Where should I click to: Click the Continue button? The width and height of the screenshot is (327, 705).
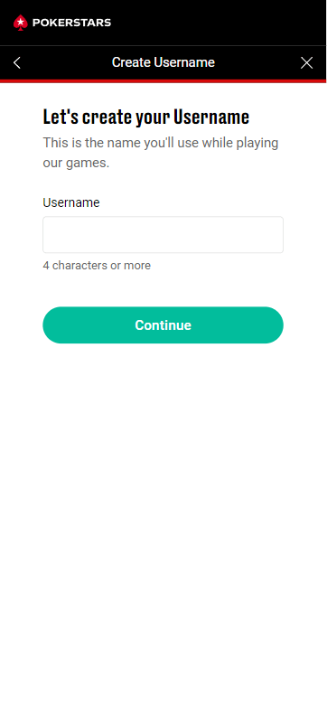tap(163, 325)
